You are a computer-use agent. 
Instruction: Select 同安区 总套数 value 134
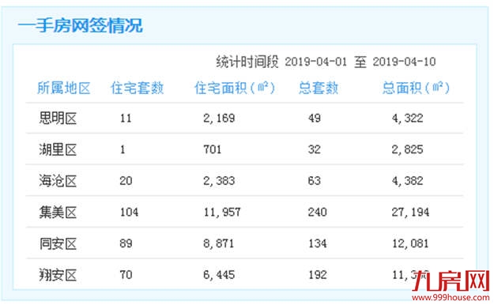(318, 243)
